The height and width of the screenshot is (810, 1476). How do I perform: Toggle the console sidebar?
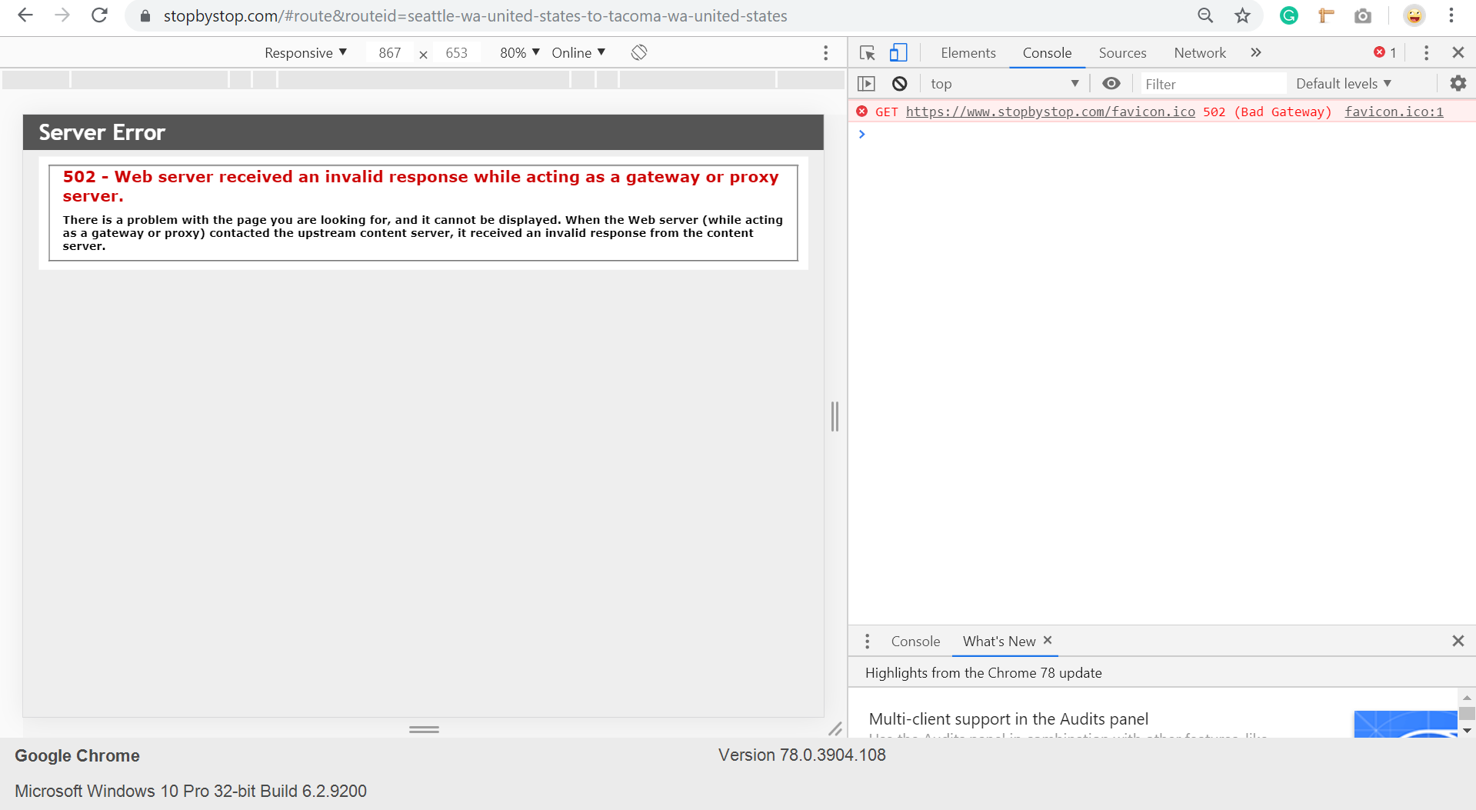point(867,83)
